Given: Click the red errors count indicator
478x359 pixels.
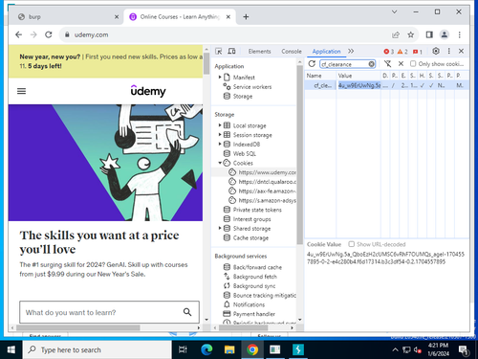Looking at the screenshot, I should click(x=388, y=52).
